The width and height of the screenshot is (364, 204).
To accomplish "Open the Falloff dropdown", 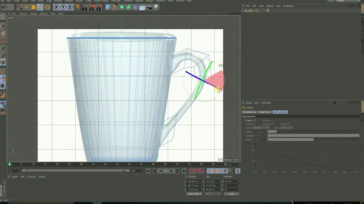I will [x=261, y=128].
